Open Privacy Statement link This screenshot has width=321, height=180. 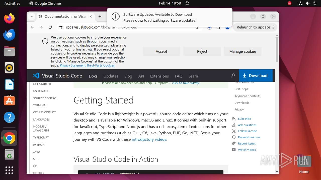pyautogui.click(x=73, y=65)
